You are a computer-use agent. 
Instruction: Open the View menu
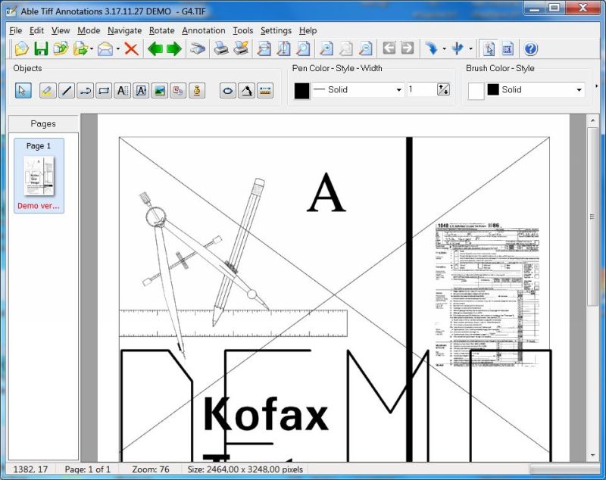[x=61, y=30]
